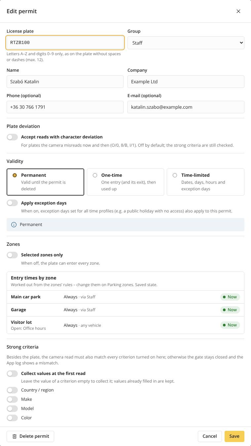Edit the Name field Szabó Katalin

tap(65, 82)
